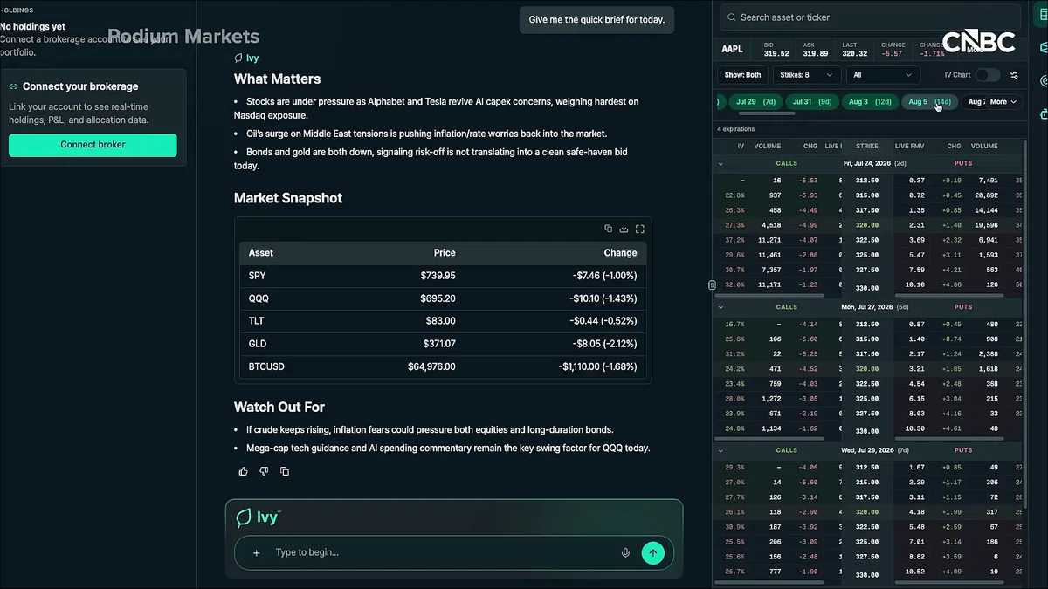Click the BTCUSD change -$1,110.00 (-1.68%)
Image resolution: width=1048 pixels, height=589 pixels.
coord(598,366)
